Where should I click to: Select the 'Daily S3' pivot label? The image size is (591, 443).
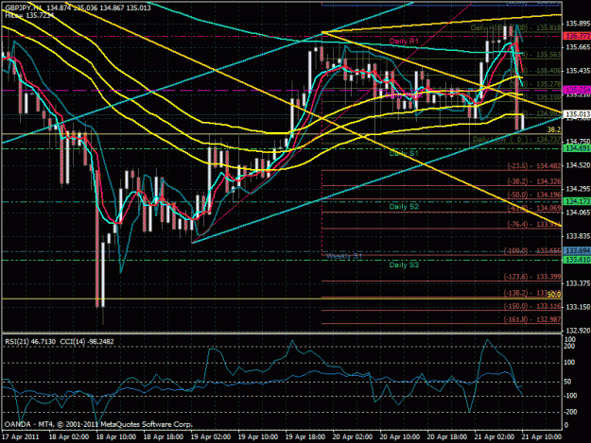pos(404,264)
